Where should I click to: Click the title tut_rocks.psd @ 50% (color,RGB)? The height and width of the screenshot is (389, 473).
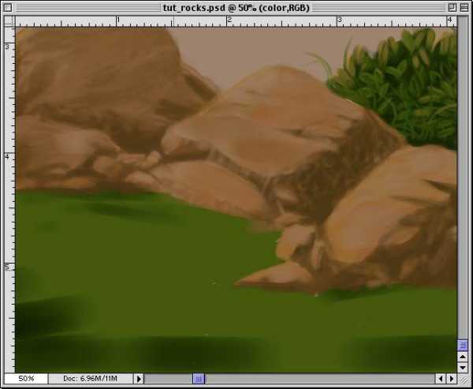(236, 8)
